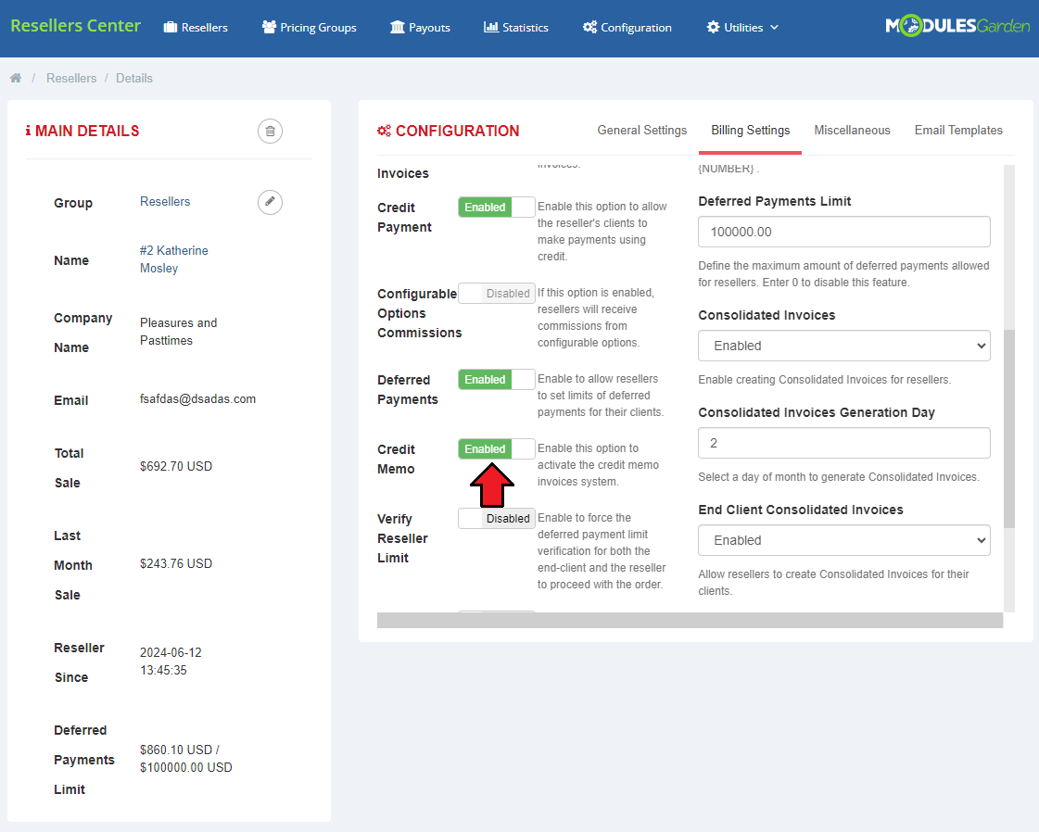Click the Details breadcrumb item

click(133, 78)
